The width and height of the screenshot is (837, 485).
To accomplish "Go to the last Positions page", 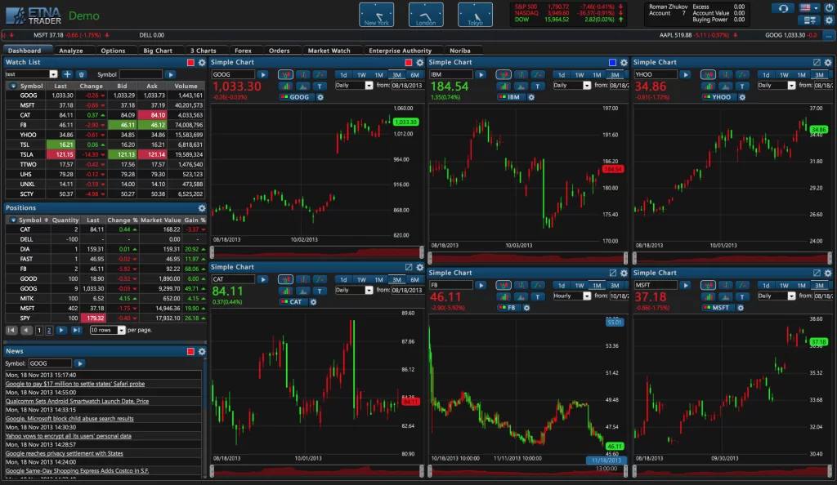I will coord(76,331).
